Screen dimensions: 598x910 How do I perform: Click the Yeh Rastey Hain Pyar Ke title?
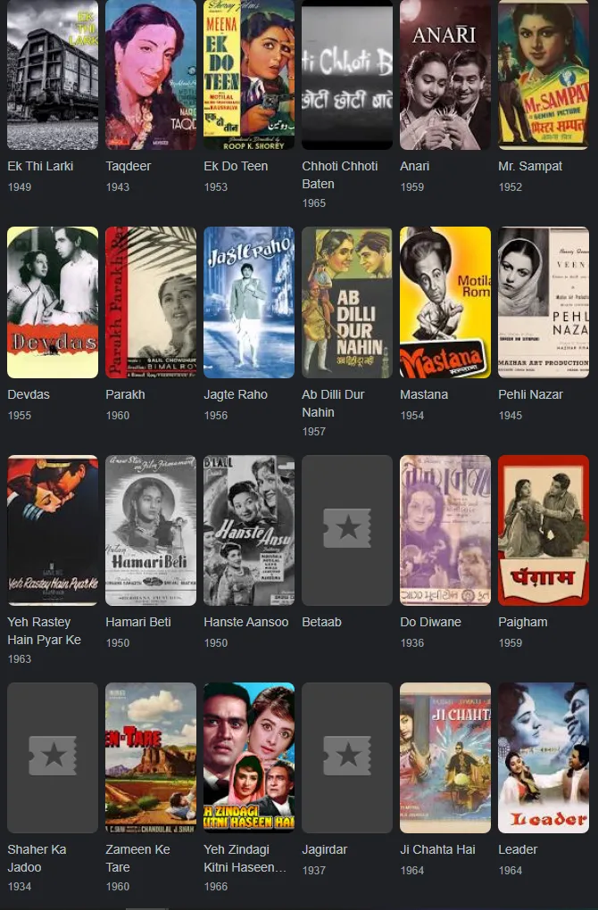tap(44, 631)
